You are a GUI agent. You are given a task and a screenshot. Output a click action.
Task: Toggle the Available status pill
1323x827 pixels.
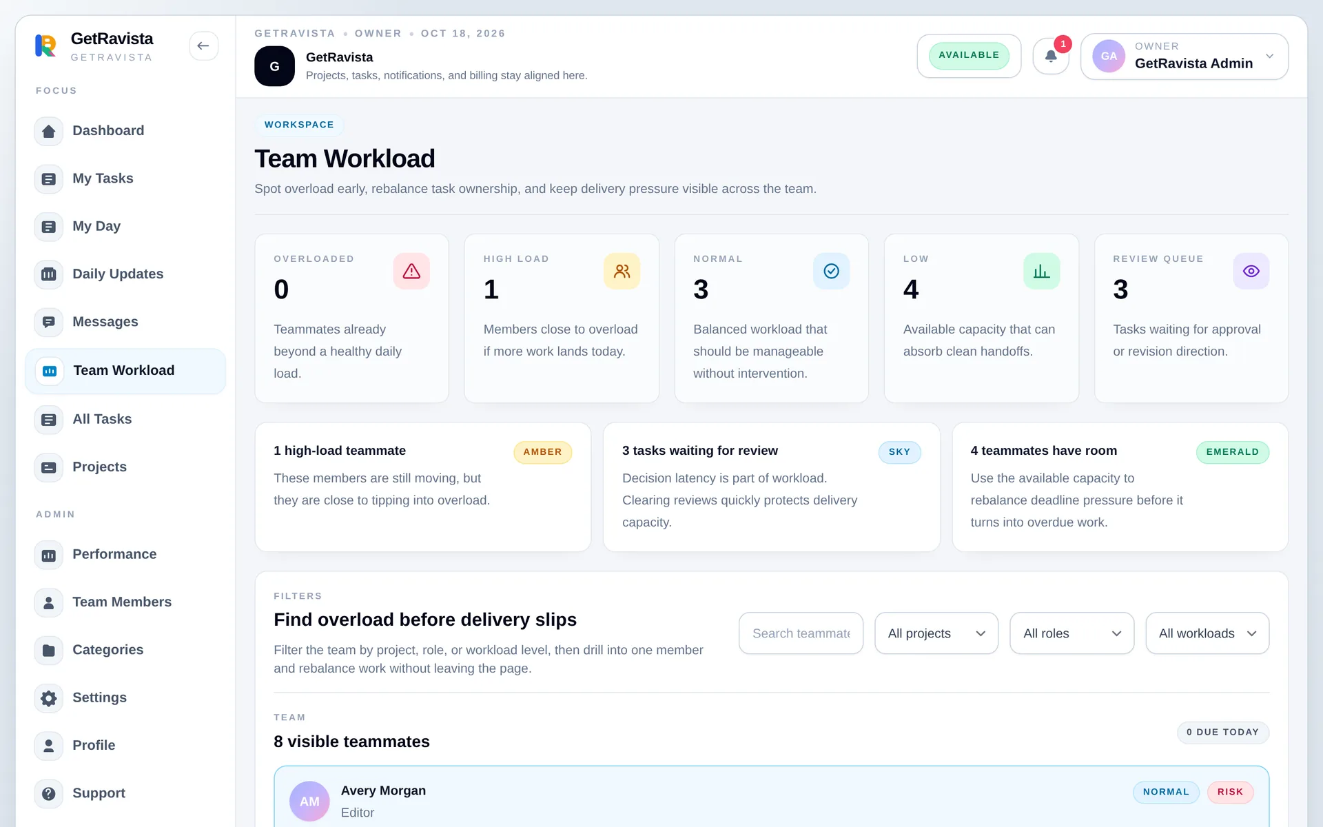point(969,55)
